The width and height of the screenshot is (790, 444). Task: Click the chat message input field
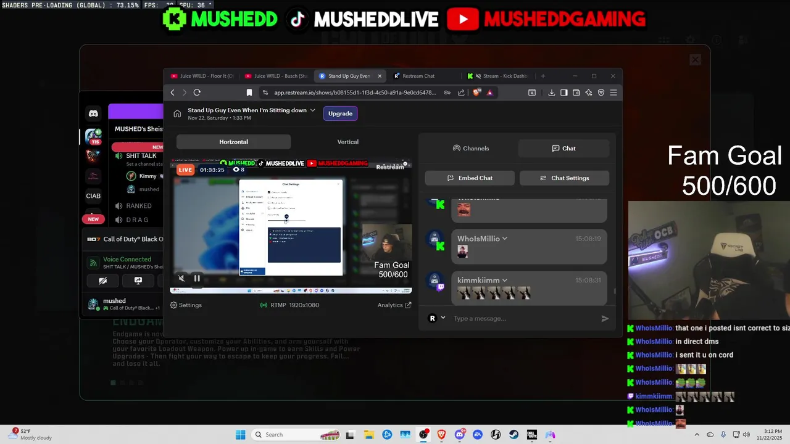(x=523, y=318)
